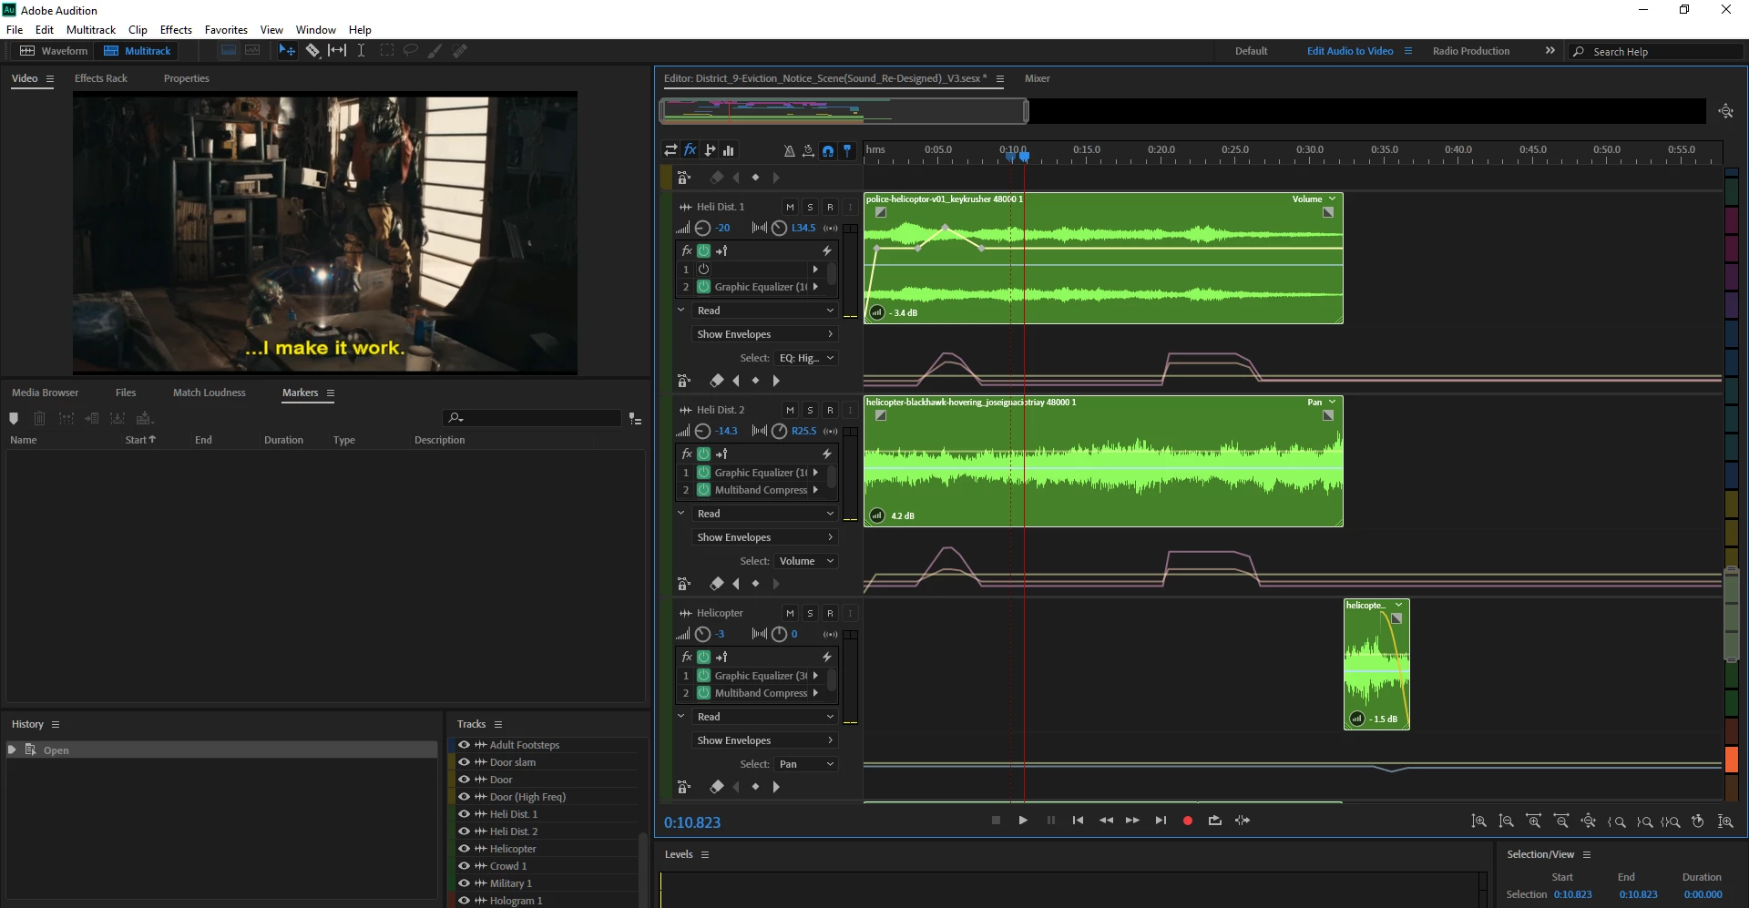Switch to the Mixer tab
The height and width of the screenshot is (908, 1749).
click(1038, 78)
